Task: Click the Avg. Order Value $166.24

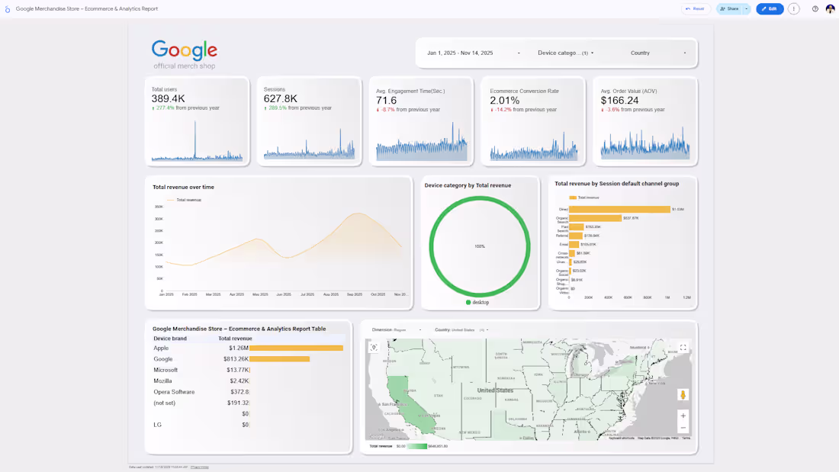Action: 619,100
